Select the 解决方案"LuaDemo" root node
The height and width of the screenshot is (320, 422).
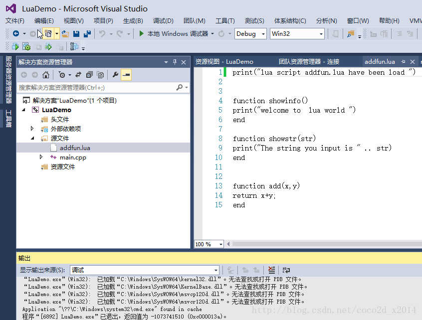[x=74, y=100]
